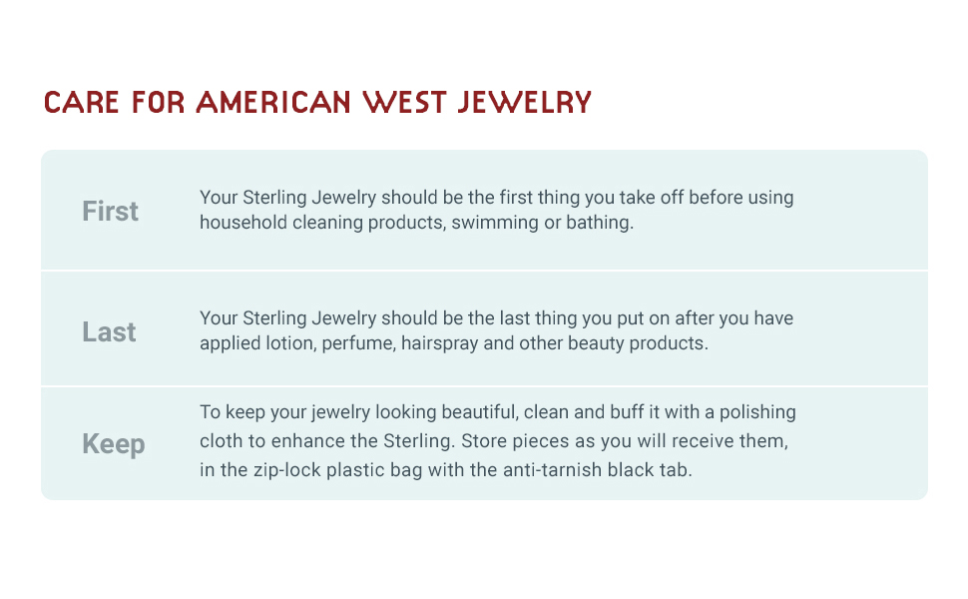This screenshot has width=968, height=599.
Task: Click the line starting "household cleaning products"
Action: coord(416,223)
